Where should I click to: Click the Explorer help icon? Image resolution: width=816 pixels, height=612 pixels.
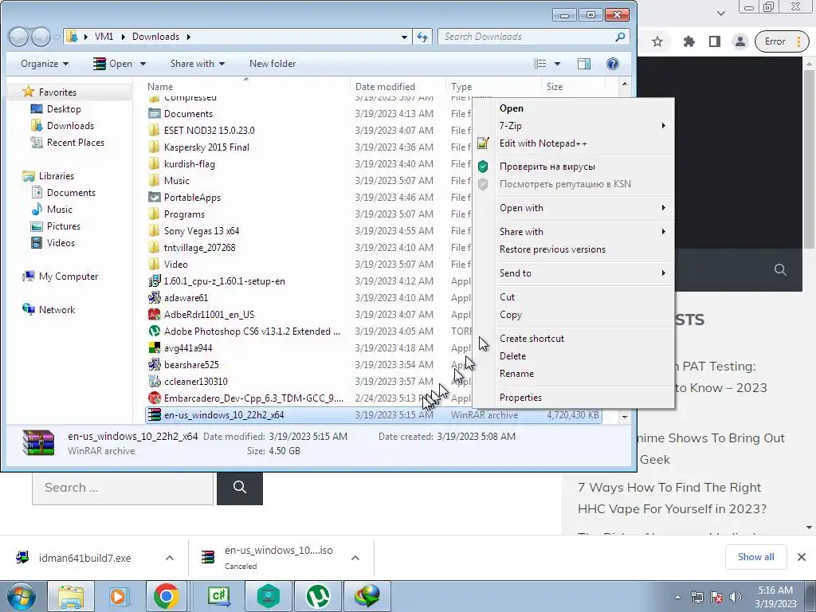click(613, 64)
